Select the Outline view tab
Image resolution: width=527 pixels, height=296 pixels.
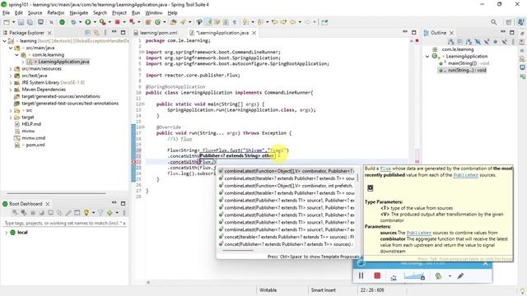(439, 33)
